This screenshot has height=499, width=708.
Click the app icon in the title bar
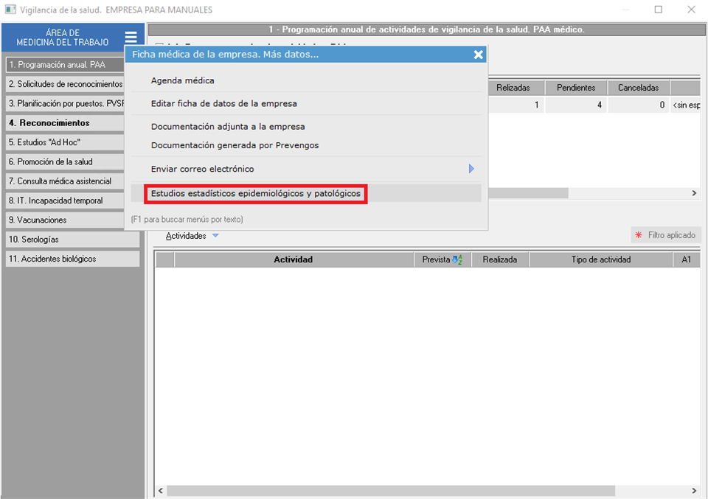(x=10, y=10)
